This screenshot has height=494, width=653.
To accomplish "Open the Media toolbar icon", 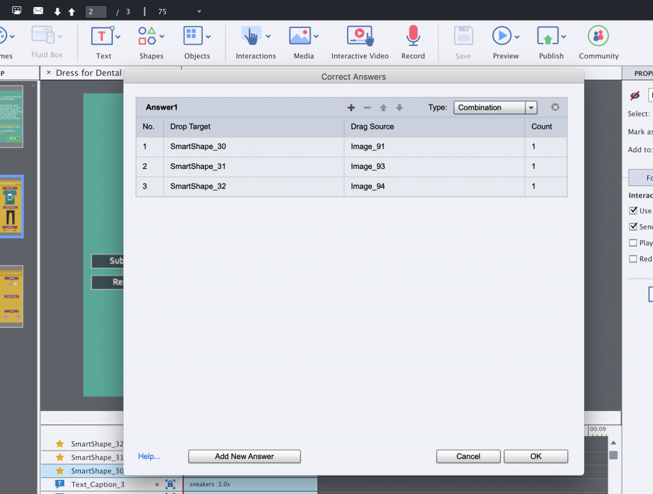I will tap(299, 36).
